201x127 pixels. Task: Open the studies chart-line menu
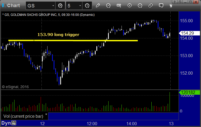108,6
